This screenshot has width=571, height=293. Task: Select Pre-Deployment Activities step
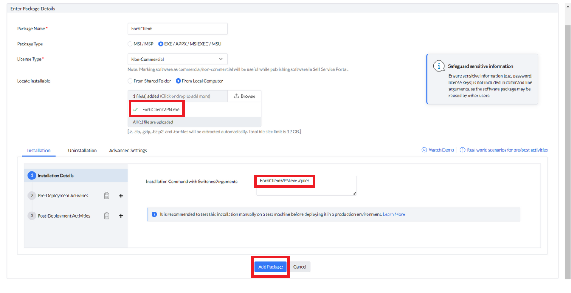pyautogui.click(x=63, y=196)
